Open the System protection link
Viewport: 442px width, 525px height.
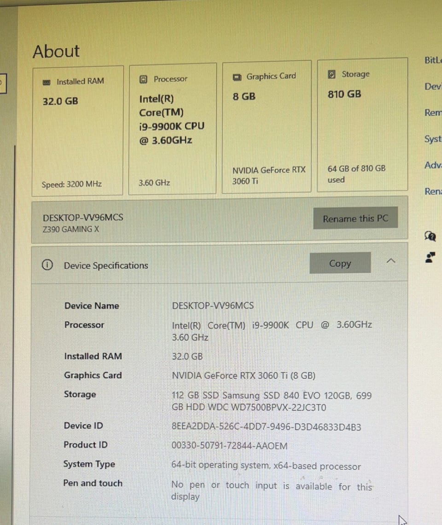coord(433,139)
